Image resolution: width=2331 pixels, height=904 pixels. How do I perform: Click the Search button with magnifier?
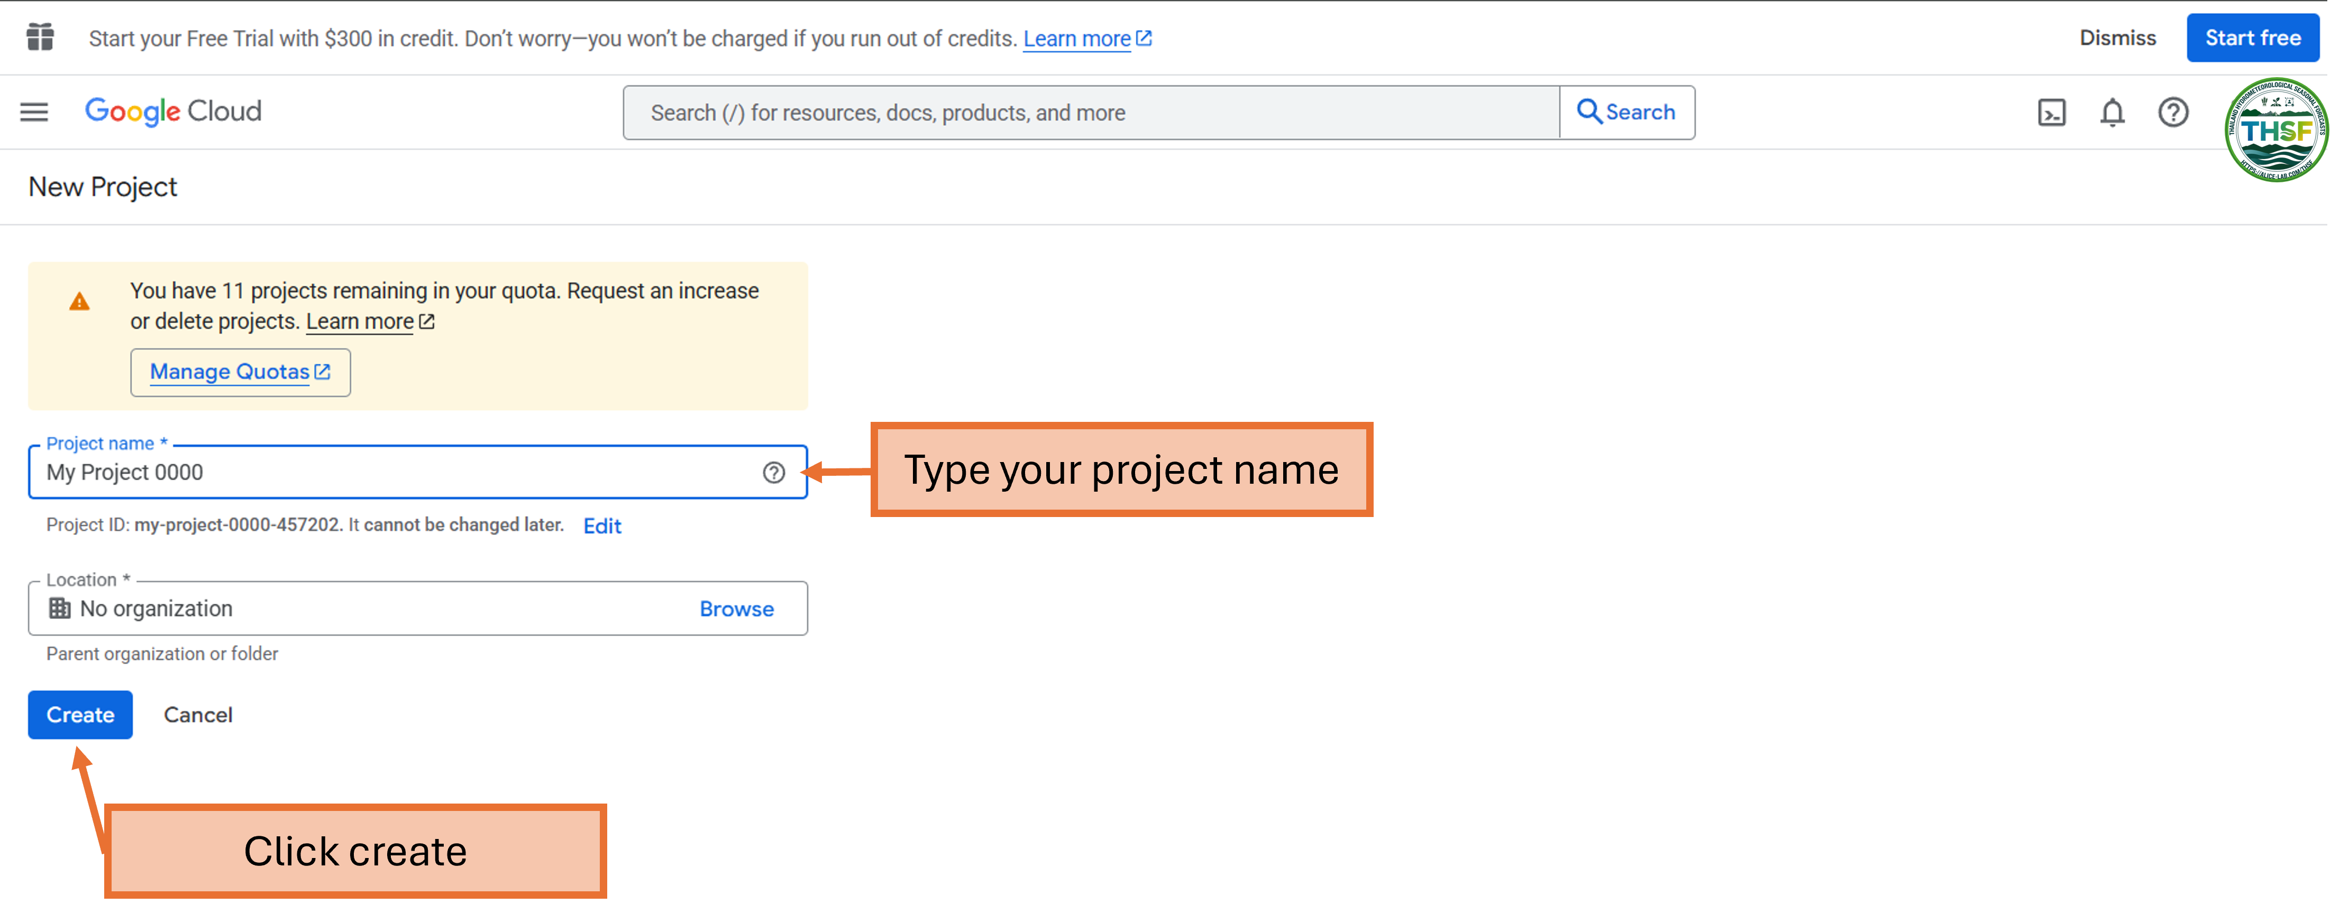(x=1627, y=113)
